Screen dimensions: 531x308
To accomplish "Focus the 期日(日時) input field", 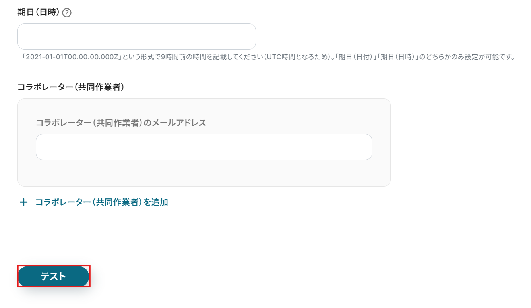I will [136, 37].
